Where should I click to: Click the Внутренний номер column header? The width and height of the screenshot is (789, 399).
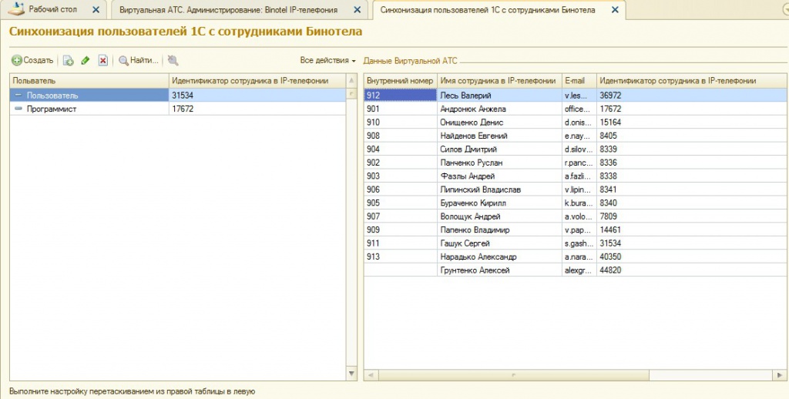[400, 81]
